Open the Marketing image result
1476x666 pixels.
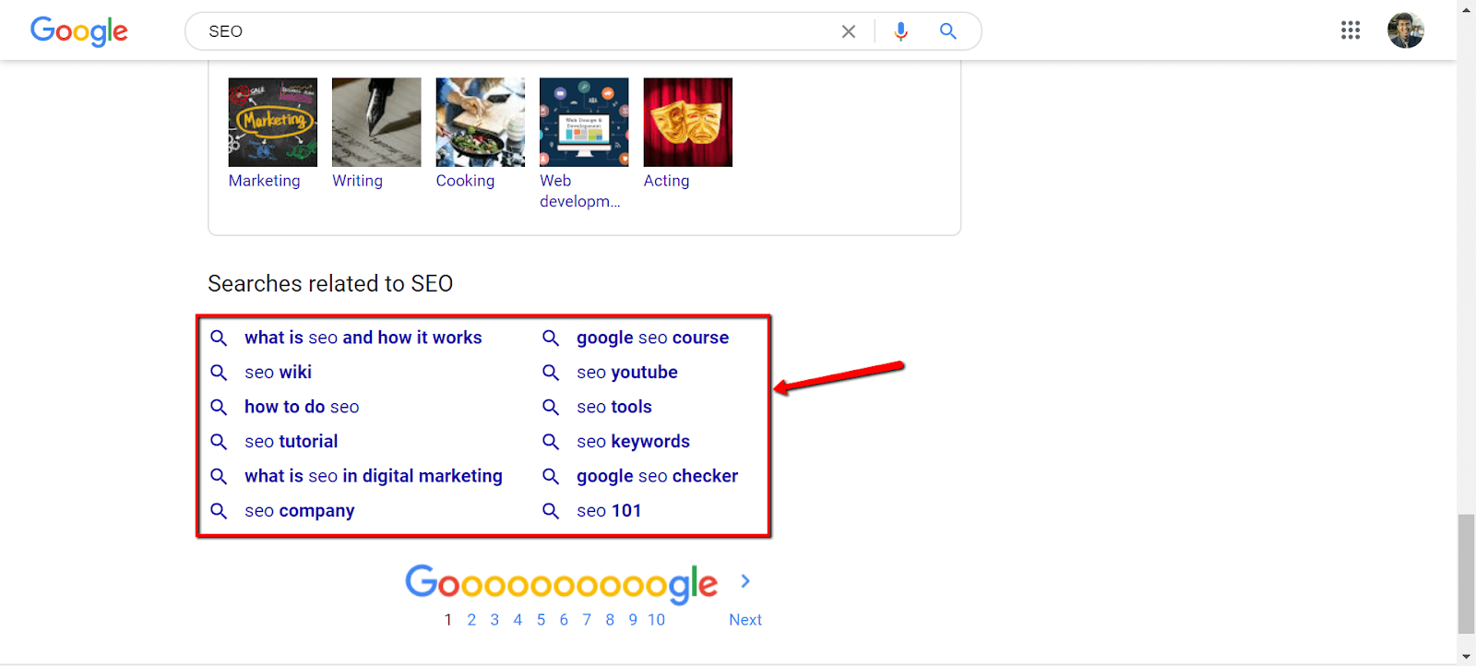click(x=272, y=122)
